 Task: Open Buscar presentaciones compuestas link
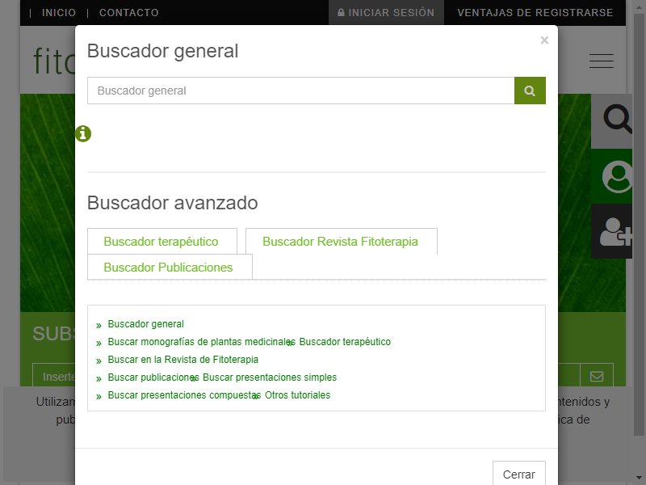[184, 395]
